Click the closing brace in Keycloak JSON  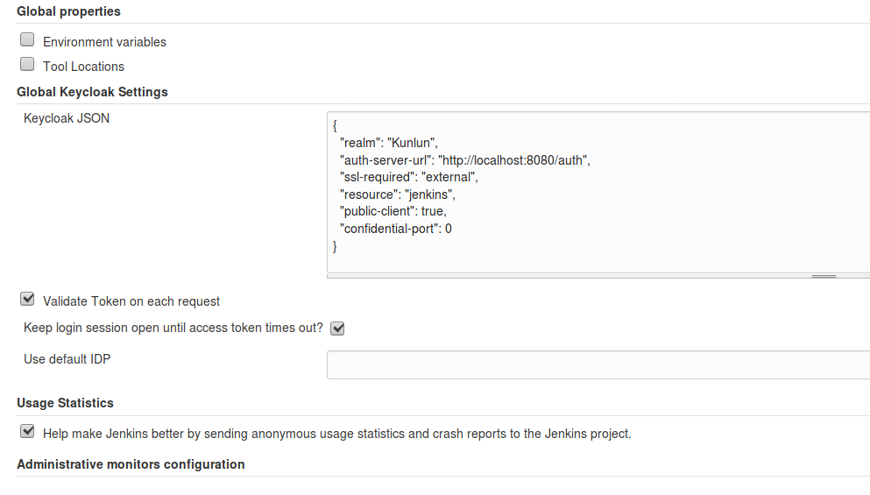coord(335,246)
